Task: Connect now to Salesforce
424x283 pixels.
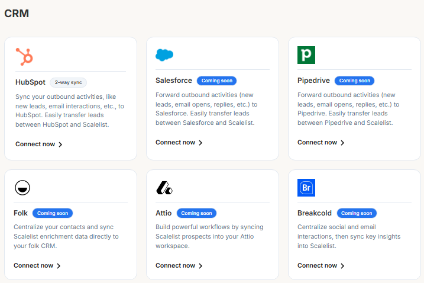Action: [x=179, y=143]
